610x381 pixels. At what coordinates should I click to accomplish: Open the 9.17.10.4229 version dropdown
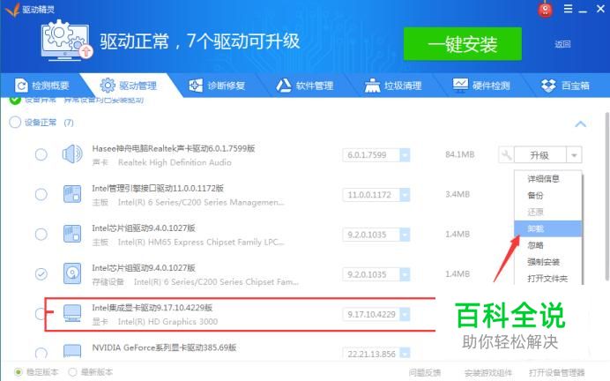click(405, 314)
